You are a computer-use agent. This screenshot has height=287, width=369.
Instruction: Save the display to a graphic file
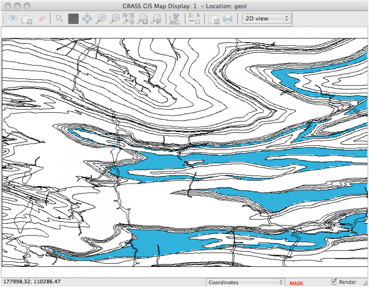pyautogui.click(x=213, y=19)
